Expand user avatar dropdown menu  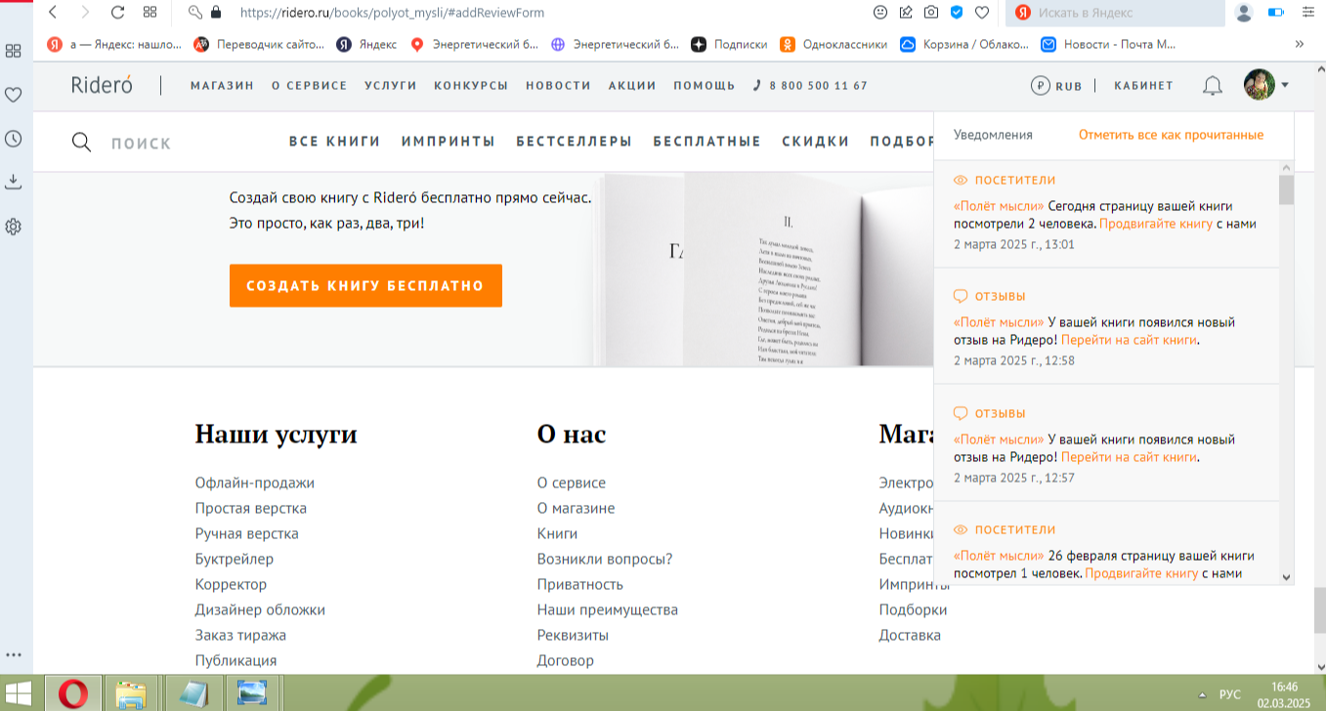1285,85
